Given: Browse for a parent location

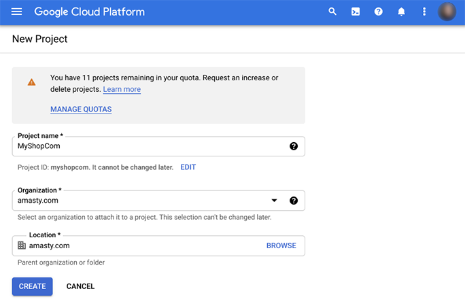Looking at the screenshot, I should [x=281, y=245].
